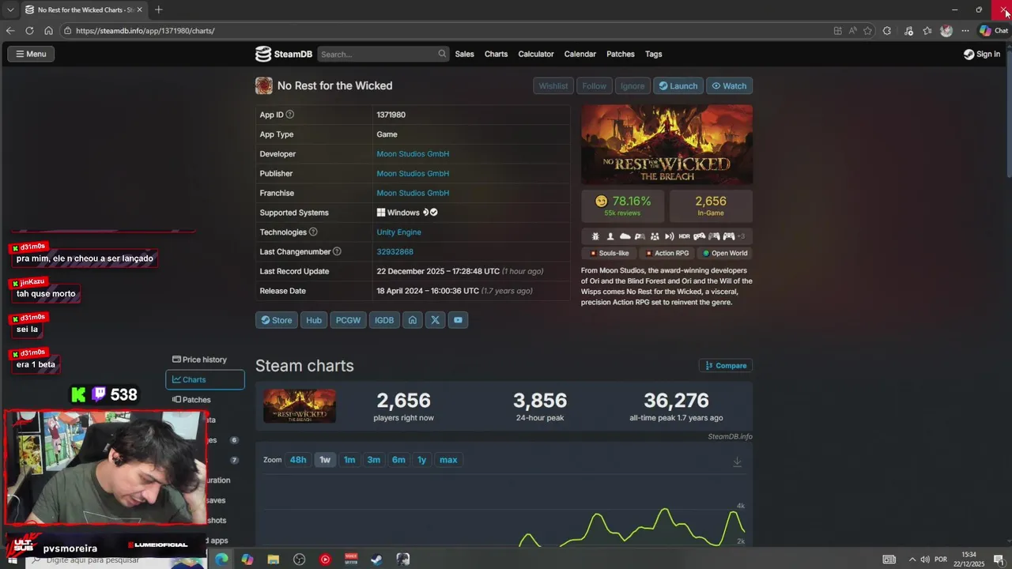Open the Patches nav item

(621, 54)
